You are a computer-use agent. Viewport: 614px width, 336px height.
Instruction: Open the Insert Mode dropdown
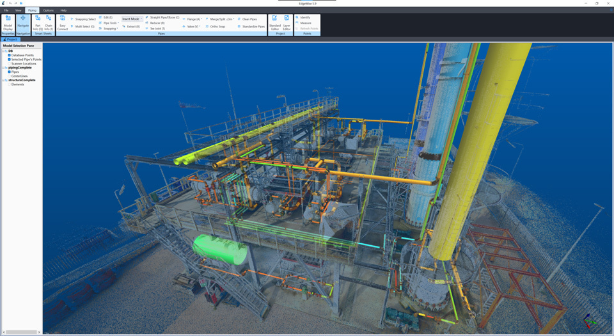[x=132, y=19]
